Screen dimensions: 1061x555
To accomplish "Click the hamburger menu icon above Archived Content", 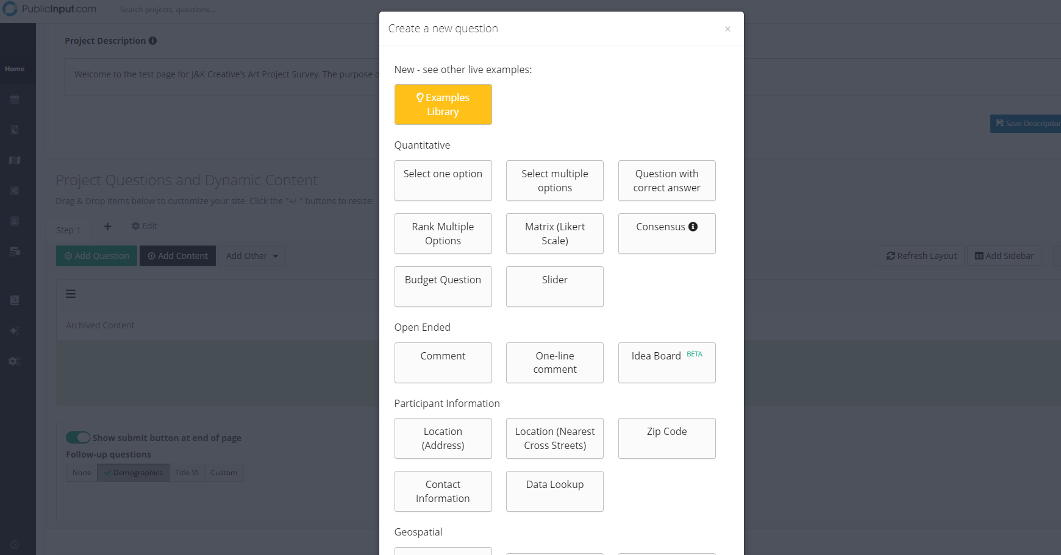I will 71,294.
